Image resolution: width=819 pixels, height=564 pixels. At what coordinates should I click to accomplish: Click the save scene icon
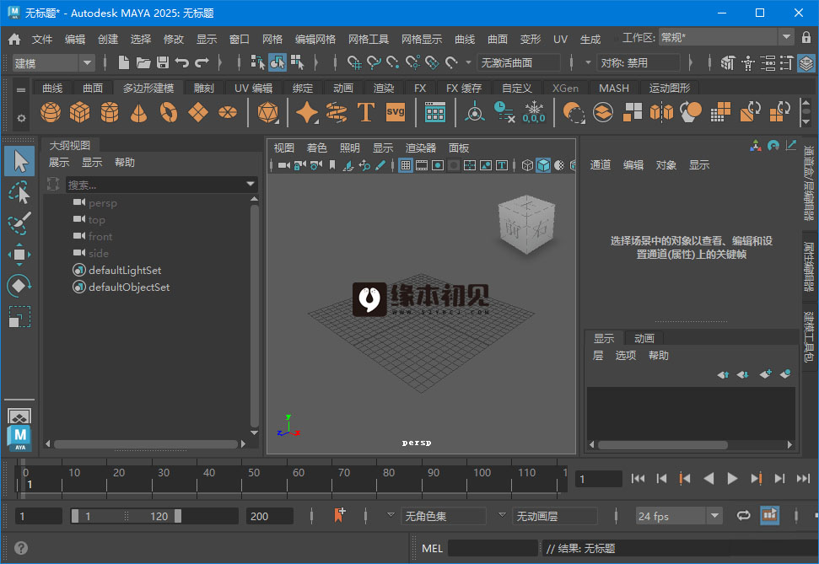click(x=163, y=62)
